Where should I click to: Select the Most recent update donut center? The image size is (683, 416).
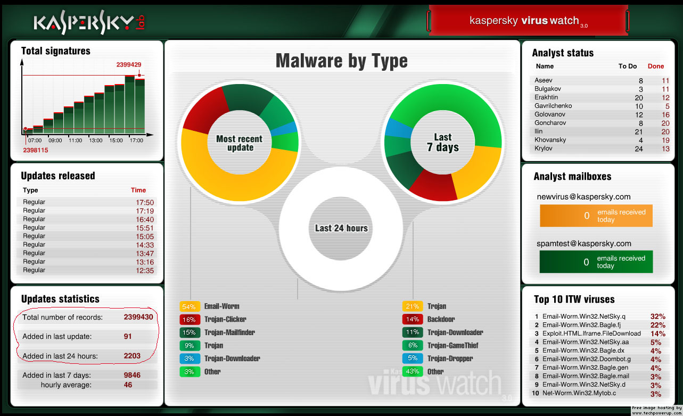coord(239,143)
